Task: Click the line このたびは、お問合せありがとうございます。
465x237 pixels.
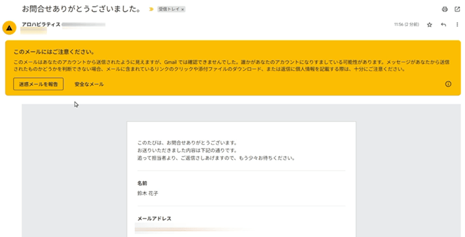Action: [187, 143]
